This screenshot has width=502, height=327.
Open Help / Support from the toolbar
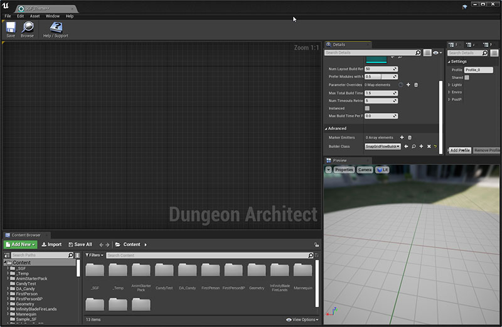coord(56,29)
